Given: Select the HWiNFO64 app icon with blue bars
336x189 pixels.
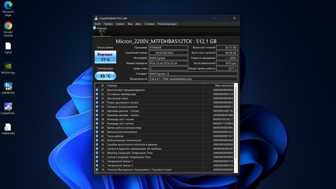Looking at the screenshot, I should click(8, 88).
